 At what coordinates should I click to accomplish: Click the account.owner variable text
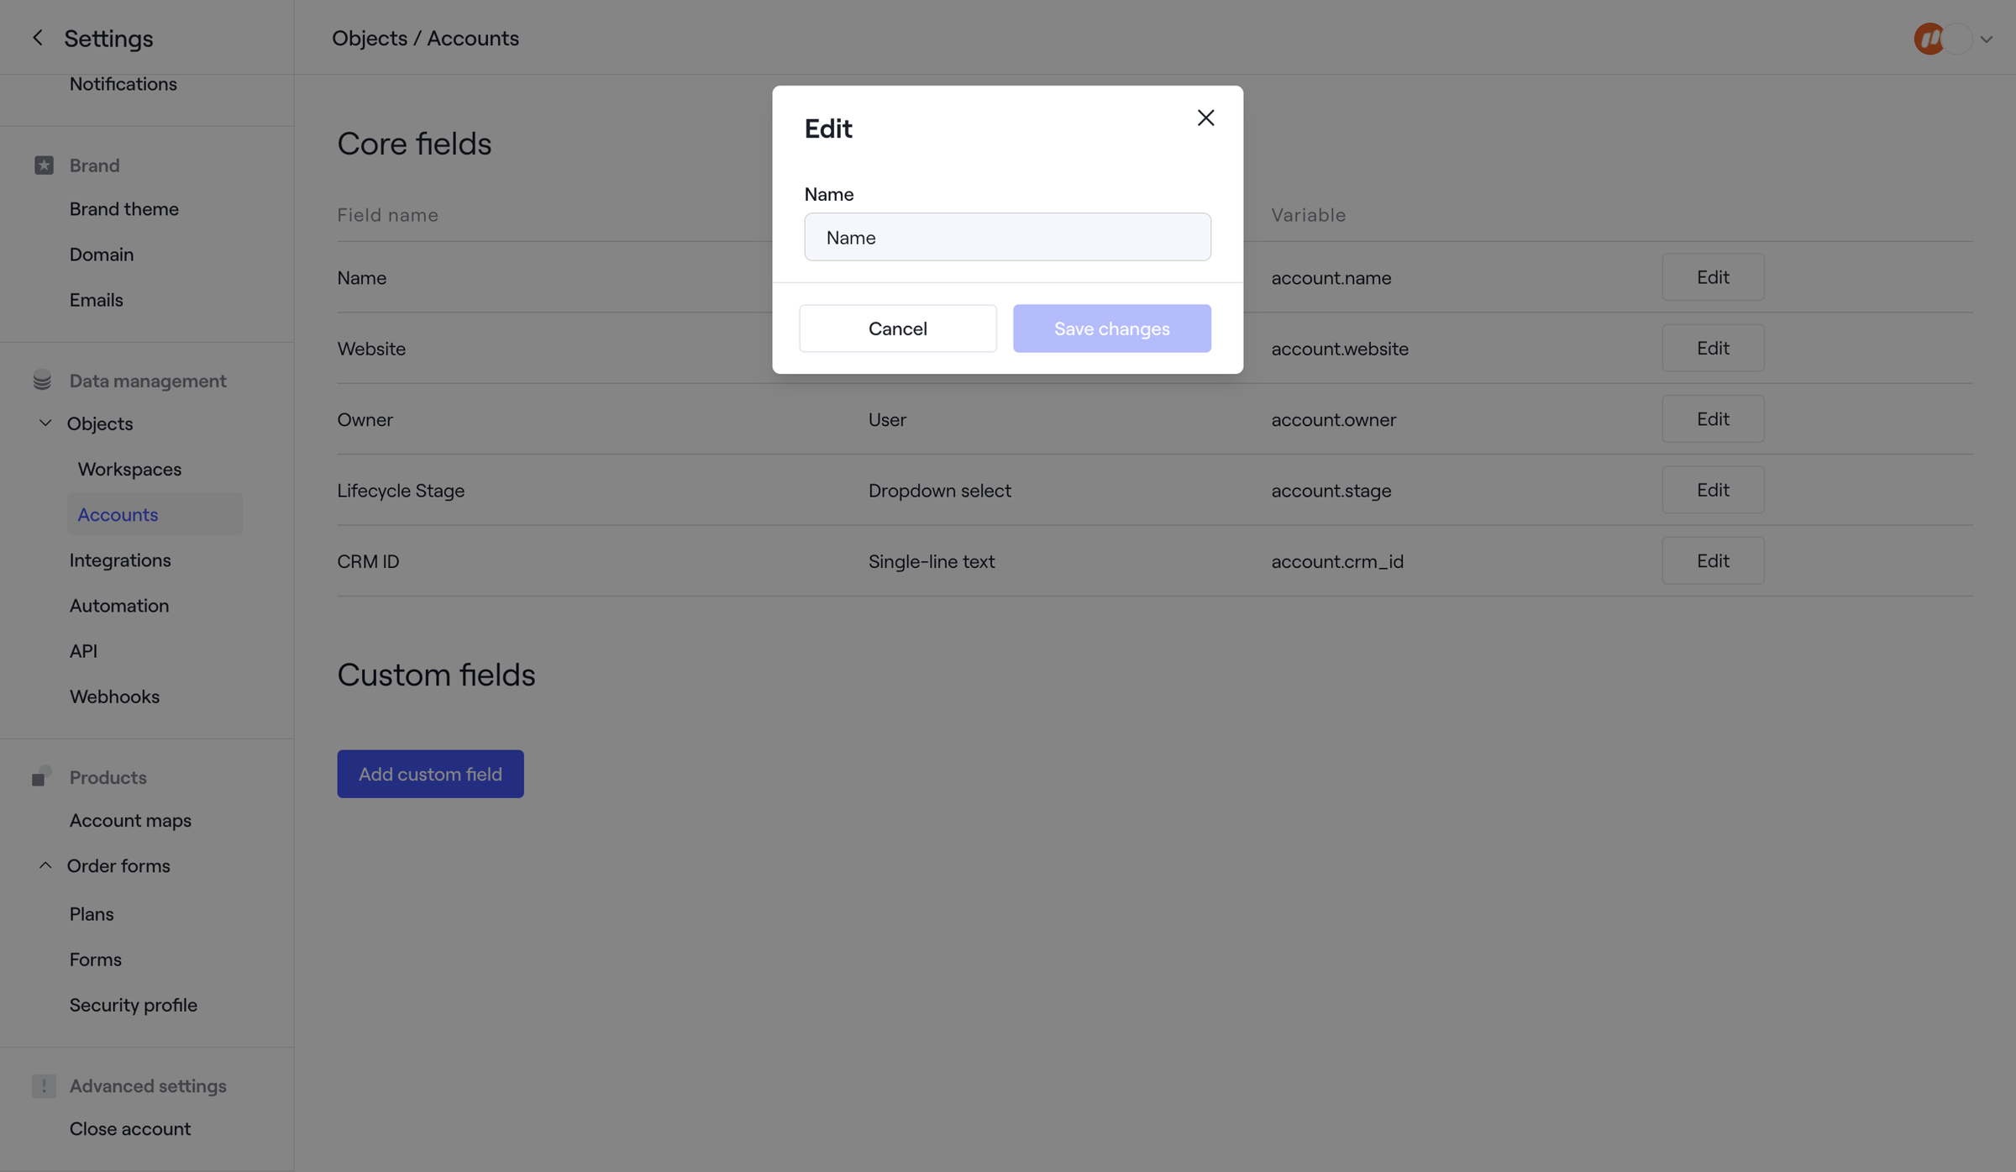pos(1333,419)
